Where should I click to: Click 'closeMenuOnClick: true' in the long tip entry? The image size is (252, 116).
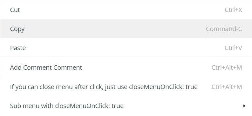tap(163, 87)
